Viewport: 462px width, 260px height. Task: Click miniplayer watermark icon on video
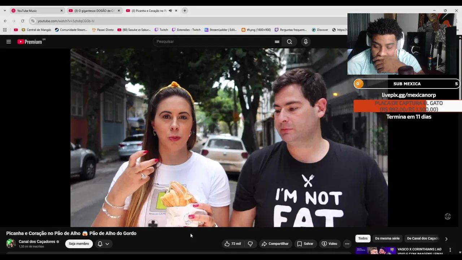(x=448, y=217)
